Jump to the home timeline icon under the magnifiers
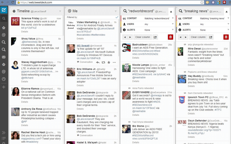231x144 pixels. [4, 64]
